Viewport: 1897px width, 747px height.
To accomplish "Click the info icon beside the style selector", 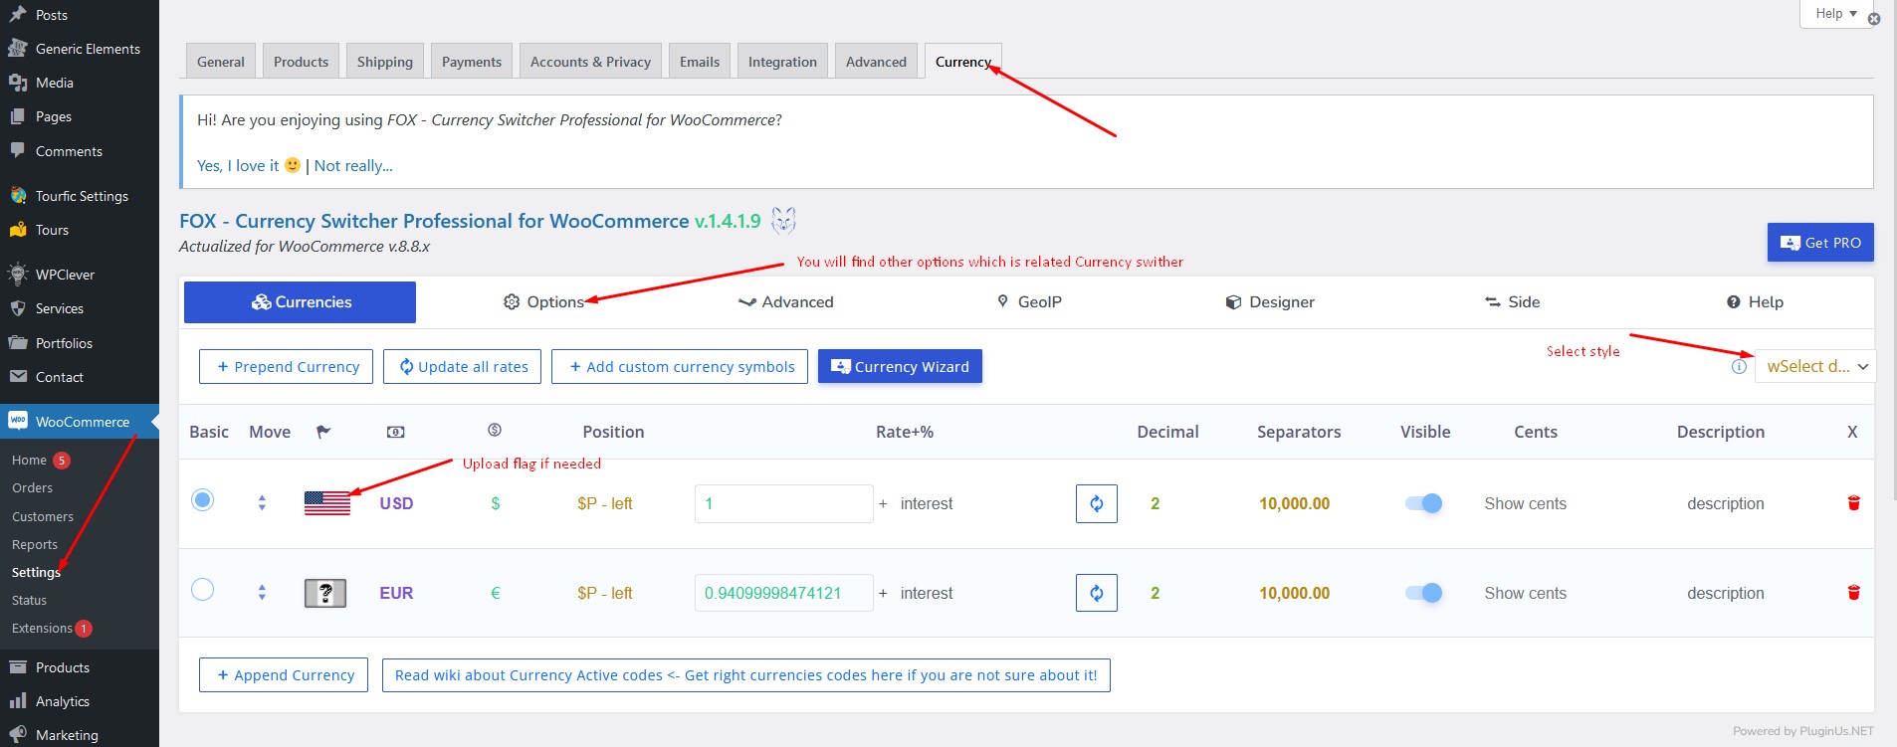I will pos(1739,366).
